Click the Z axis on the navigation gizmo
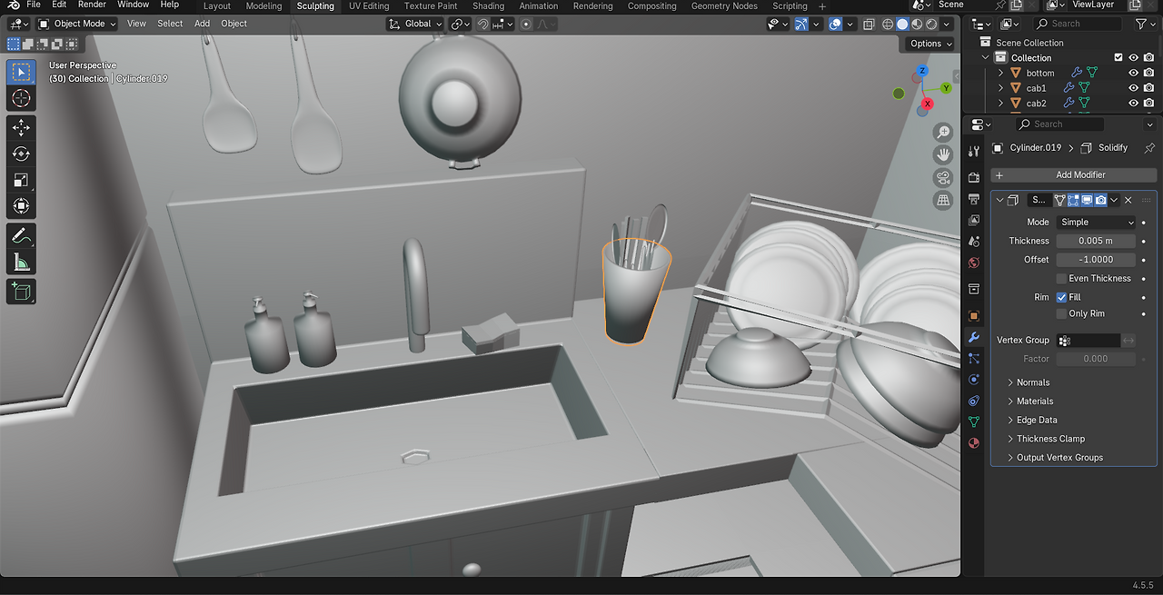The width and height of the screenshot is (1163, 595). coord(922,71)
